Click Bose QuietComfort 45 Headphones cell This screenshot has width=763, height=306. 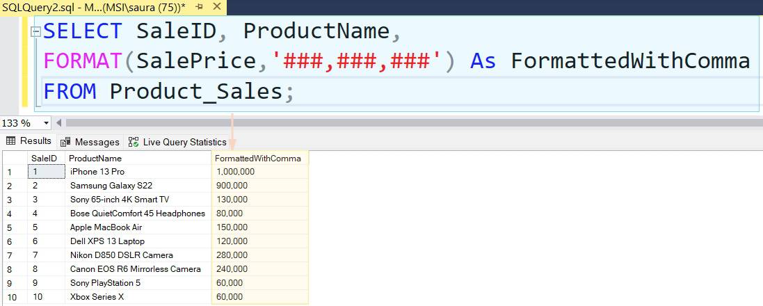(138, 213)
